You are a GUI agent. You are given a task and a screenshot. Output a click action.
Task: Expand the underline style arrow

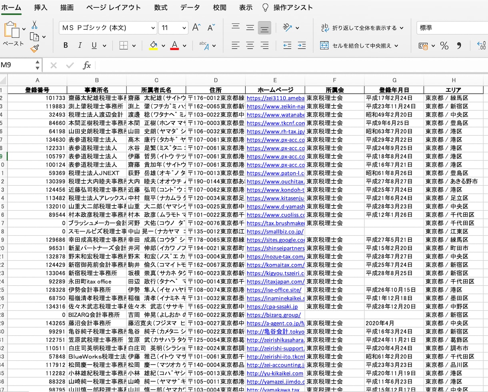tap(105, 46)
